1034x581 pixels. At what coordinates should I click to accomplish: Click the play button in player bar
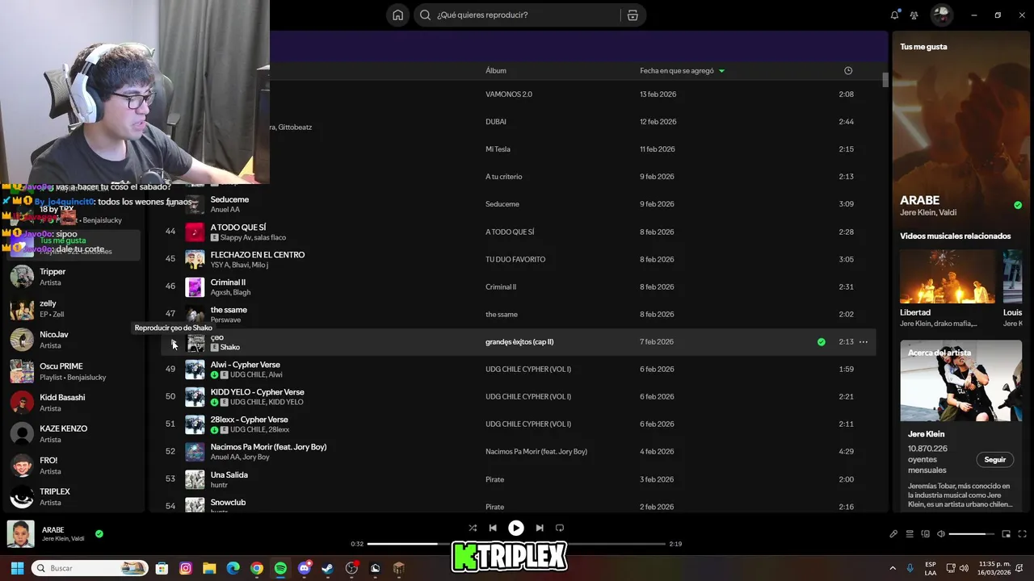click(x=515, y=528)
